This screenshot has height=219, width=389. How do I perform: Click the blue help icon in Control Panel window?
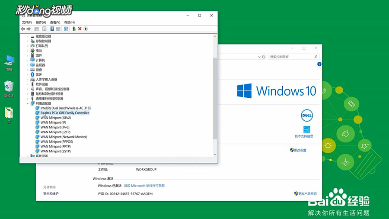(319, 64)
